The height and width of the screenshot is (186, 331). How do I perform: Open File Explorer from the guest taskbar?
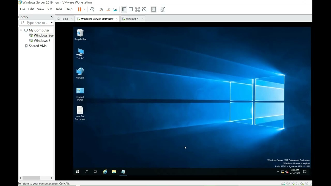coord(114,172)
